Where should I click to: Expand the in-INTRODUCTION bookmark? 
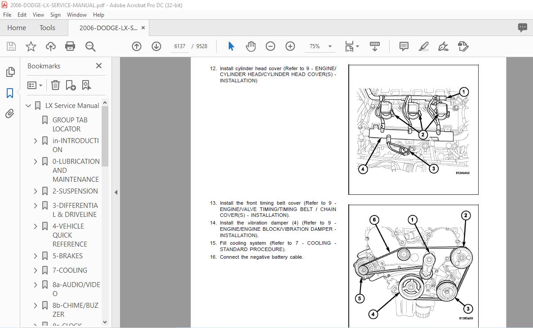click(36, 141)
